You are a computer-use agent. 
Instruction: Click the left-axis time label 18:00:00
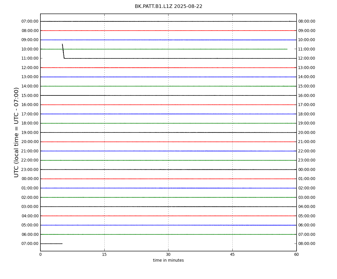click(x=30, y=123)
